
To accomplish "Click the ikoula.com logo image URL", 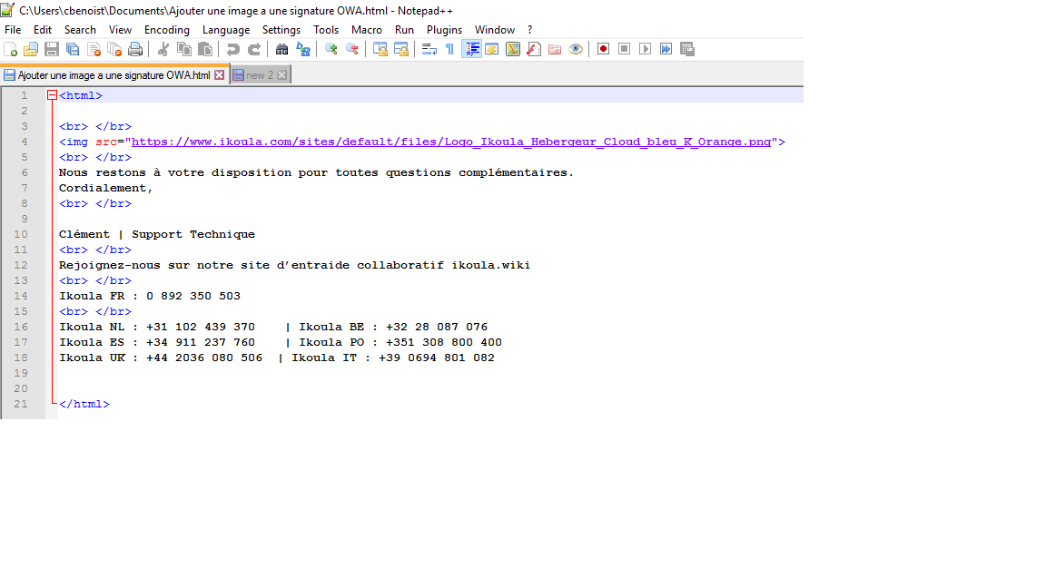I will (x=451, y=142).
